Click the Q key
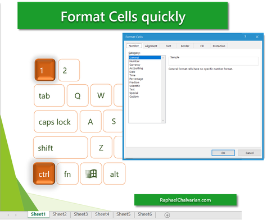This screenshot has height=220, width=267. click(78, 95)
